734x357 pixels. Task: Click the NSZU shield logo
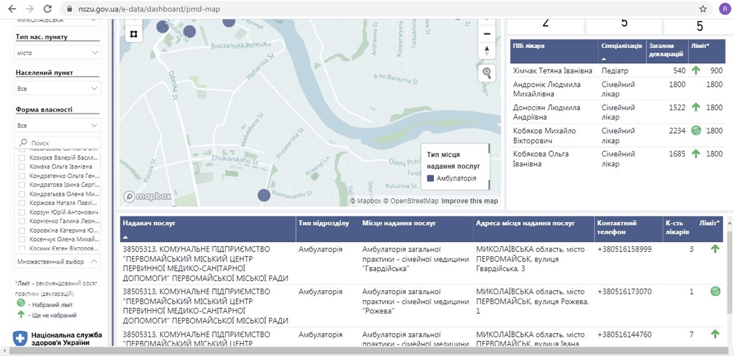[21, 339]
